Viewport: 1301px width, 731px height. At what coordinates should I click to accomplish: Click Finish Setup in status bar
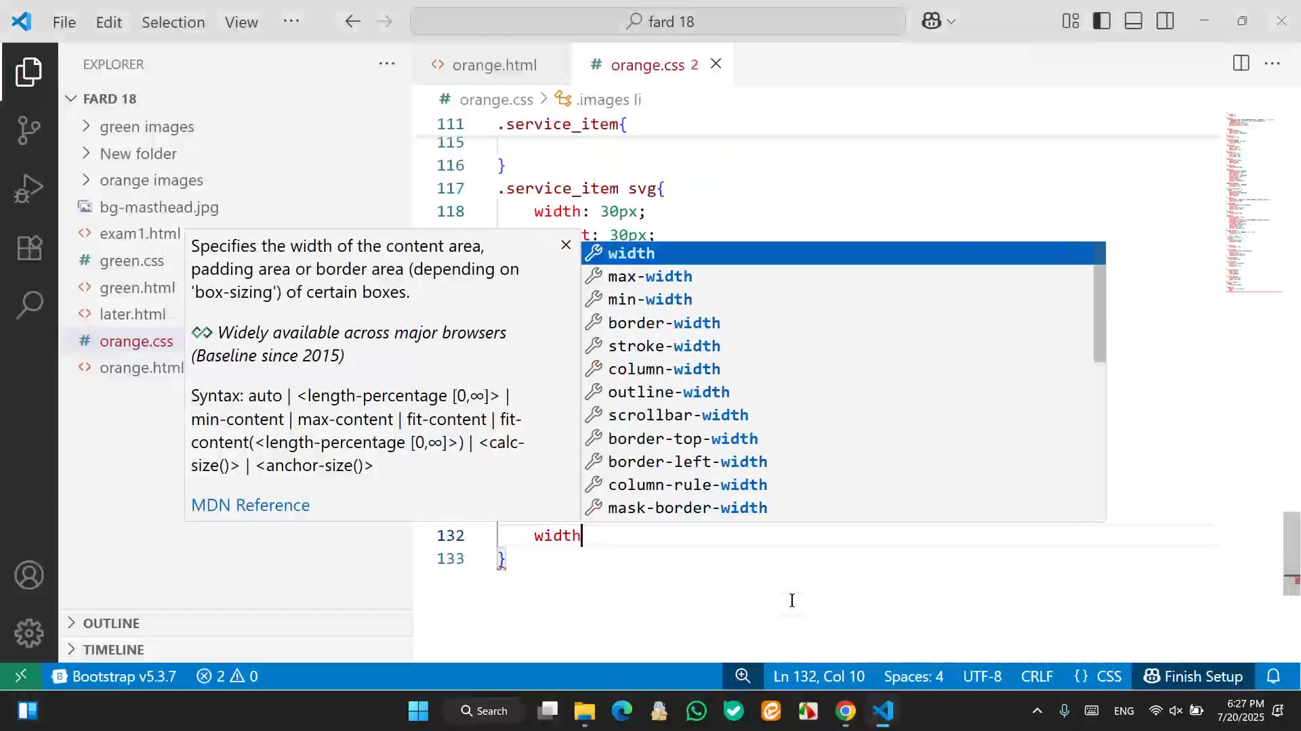tap(1193, 676)
